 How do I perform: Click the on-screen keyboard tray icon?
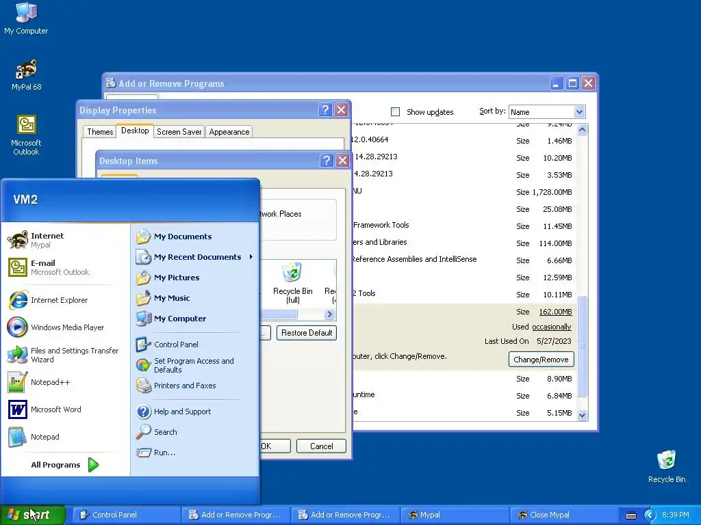(x=630, y=515)
